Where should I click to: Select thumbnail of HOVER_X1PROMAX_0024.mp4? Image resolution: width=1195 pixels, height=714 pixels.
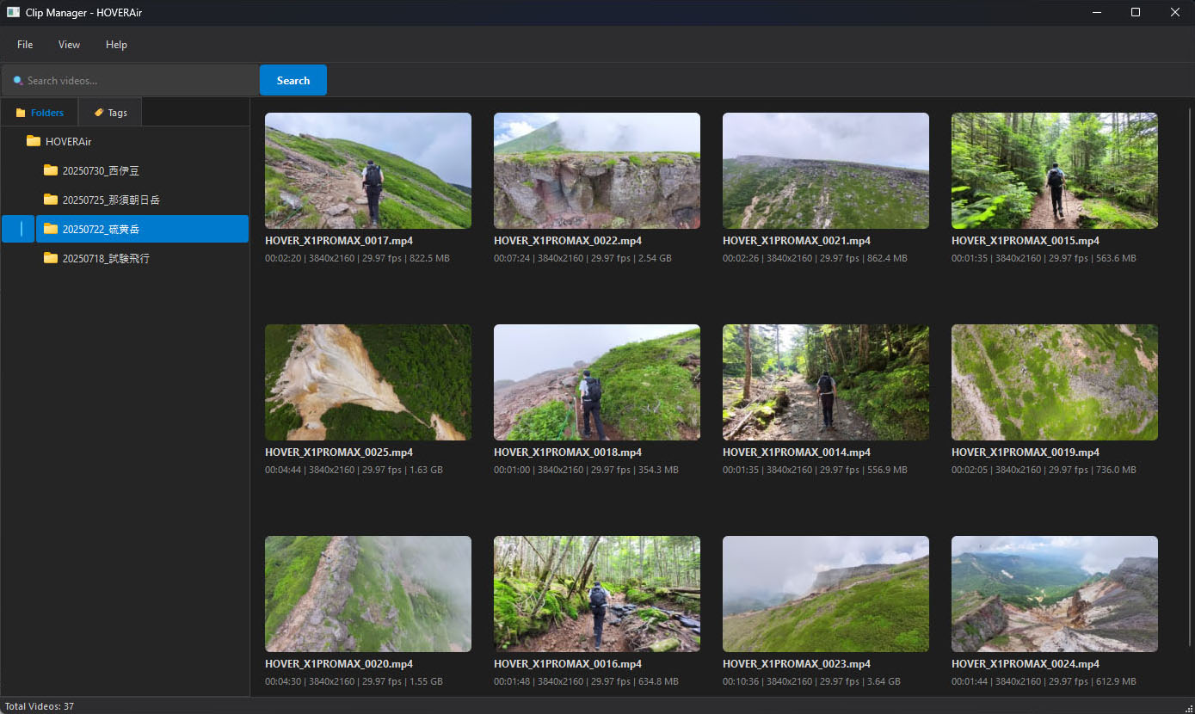click(x=1054, y=594)
